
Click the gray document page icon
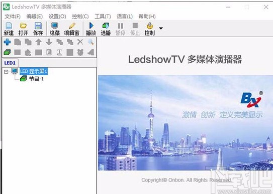click(49, 52)
